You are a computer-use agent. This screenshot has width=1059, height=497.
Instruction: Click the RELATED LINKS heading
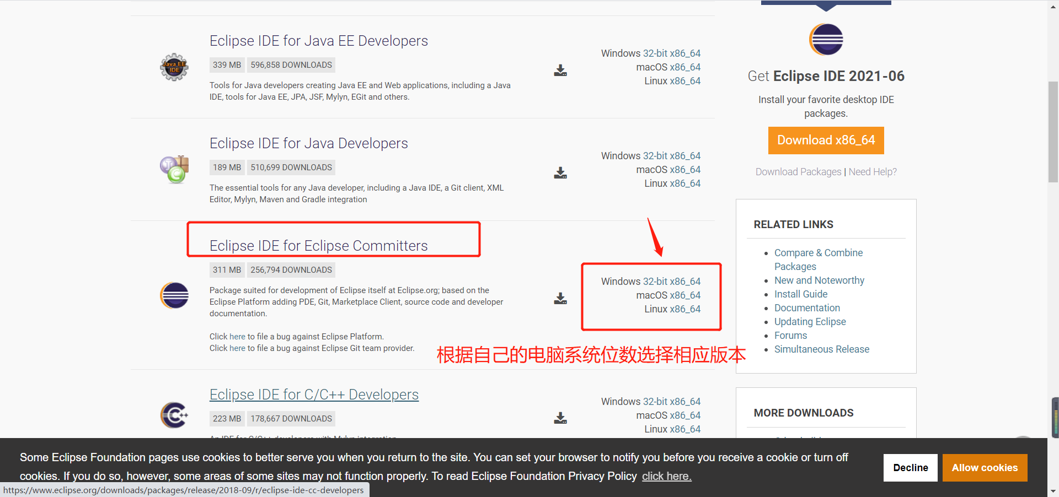pyautogui.click(x=793, y=225)
